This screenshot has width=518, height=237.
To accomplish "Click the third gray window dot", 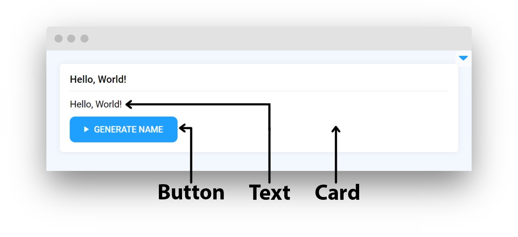I will pyautogui.click(x=84, y=38).
